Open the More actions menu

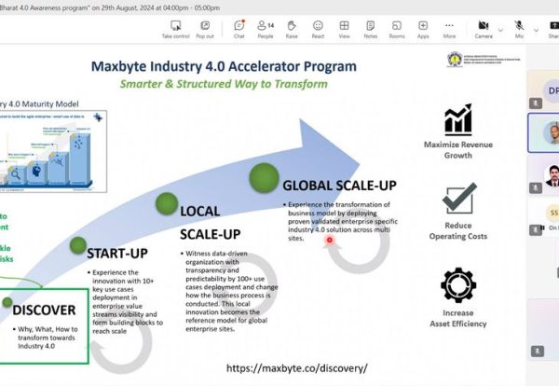click(x=449, y=30)
